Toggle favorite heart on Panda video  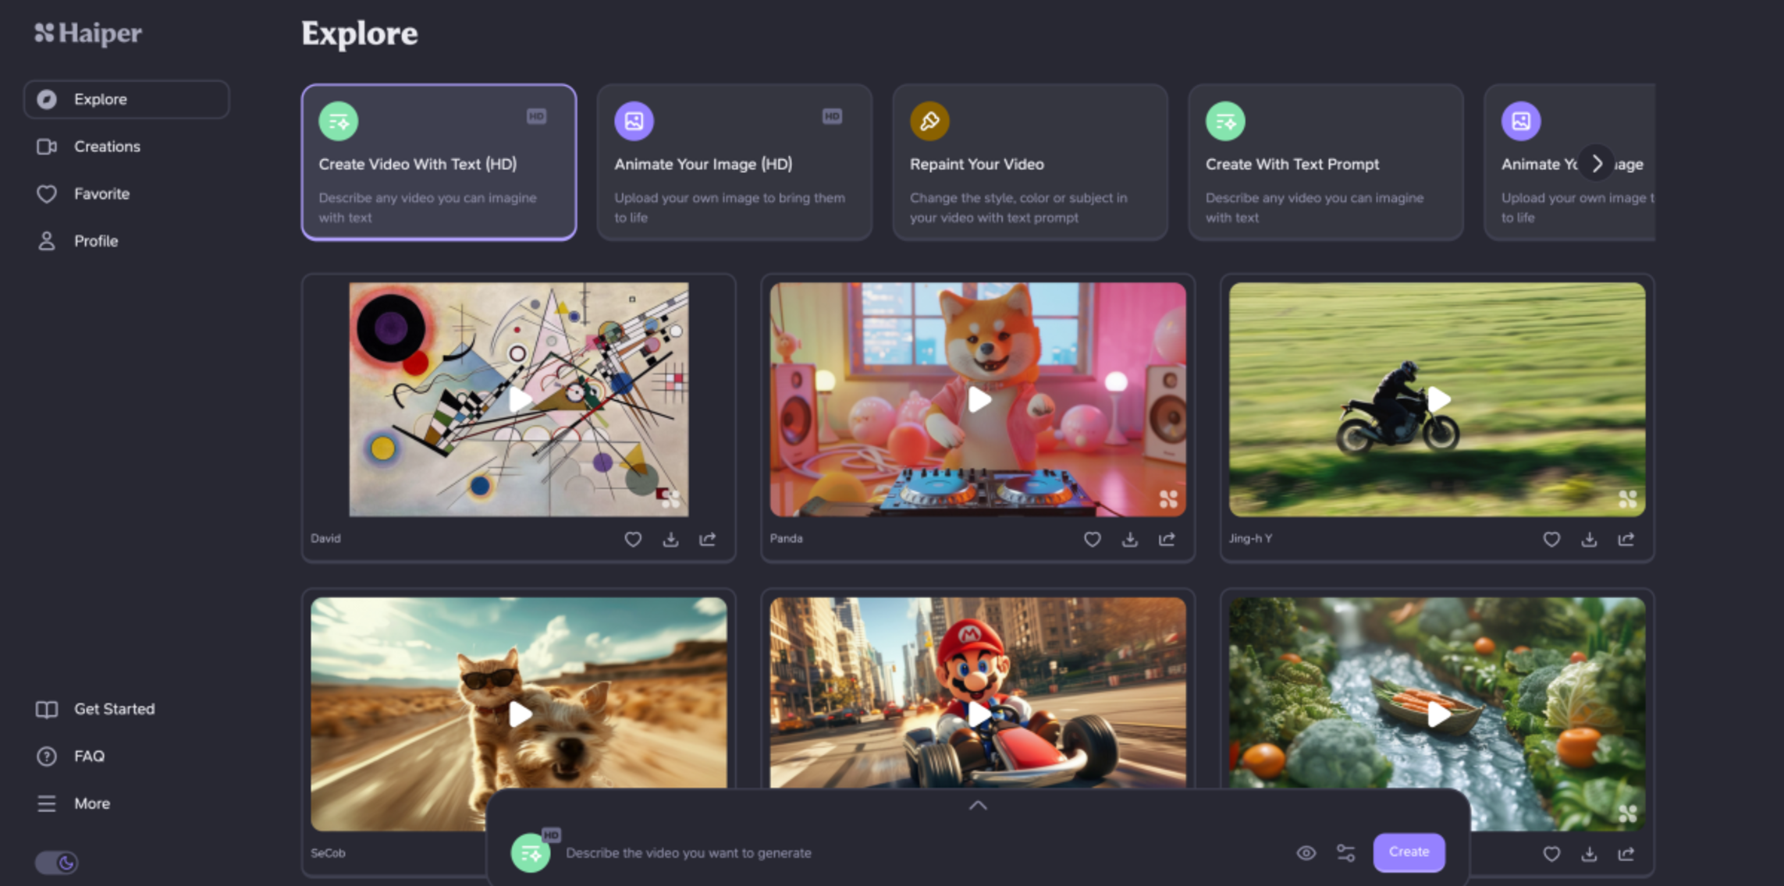[x=1092, y=539]
